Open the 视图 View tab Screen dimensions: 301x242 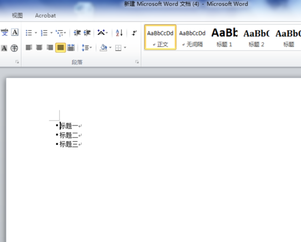17,16
